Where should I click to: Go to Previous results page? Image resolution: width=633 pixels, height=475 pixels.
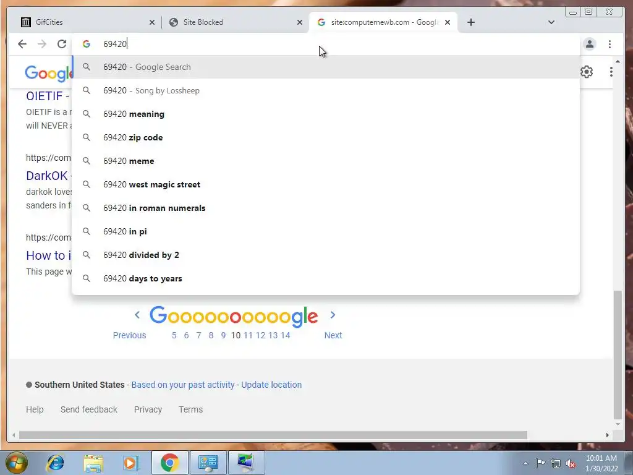click(129, 335)
